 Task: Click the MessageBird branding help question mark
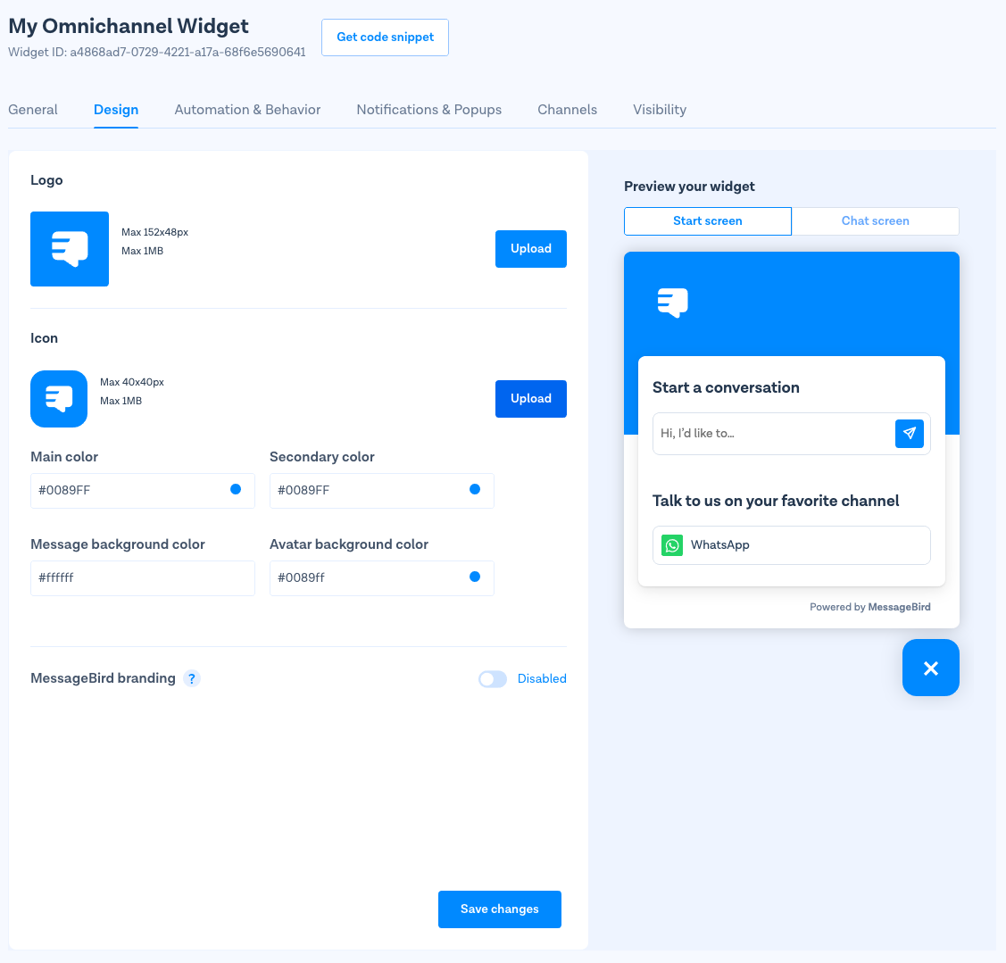pos(192,678)
